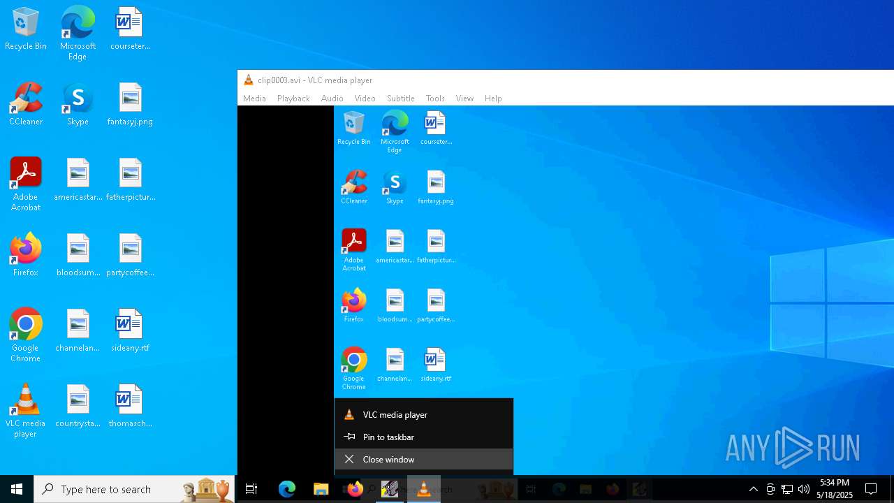Open the network tray icon
Viewport: 894px width, 503px height.
(x=787, y=489)
